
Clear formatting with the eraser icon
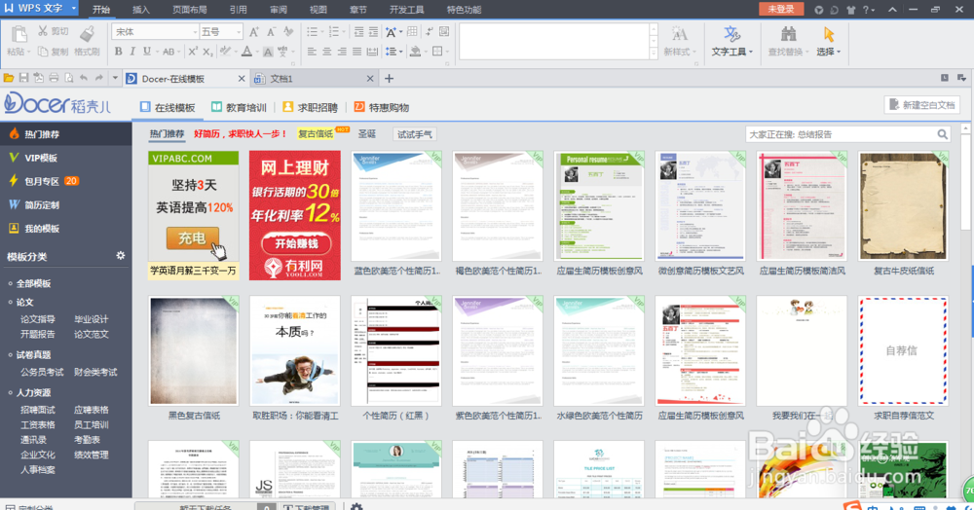click(288, 32)
